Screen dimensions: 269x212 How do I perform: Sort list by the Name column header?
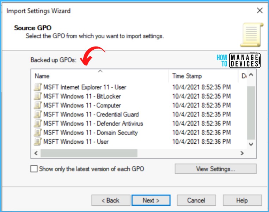[x=100, y=76]
